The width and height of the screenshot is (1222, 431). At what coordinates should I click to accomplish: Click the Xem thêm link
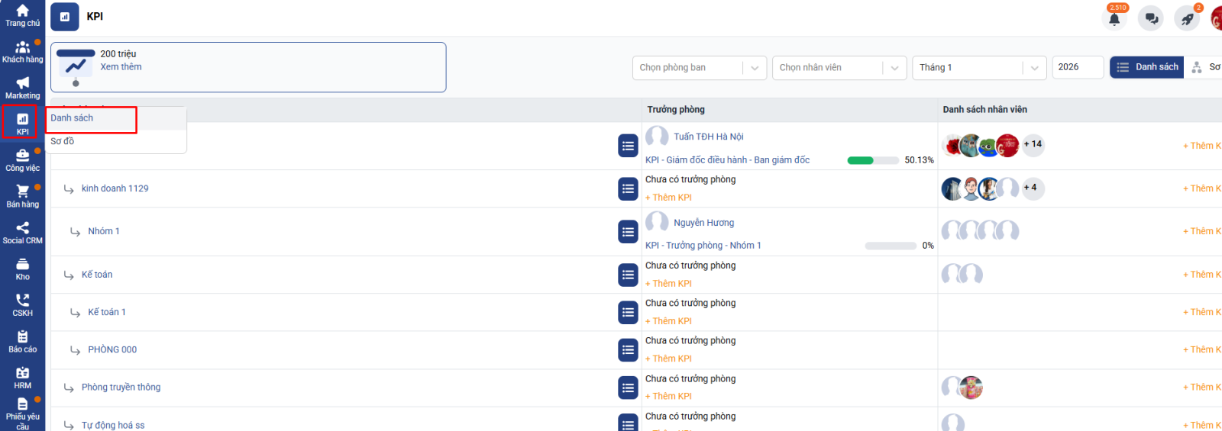click(121, 67)
